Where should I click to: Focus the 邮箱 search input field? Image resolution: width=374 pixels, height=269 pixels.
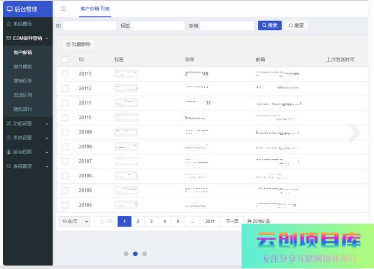point(227,26)
